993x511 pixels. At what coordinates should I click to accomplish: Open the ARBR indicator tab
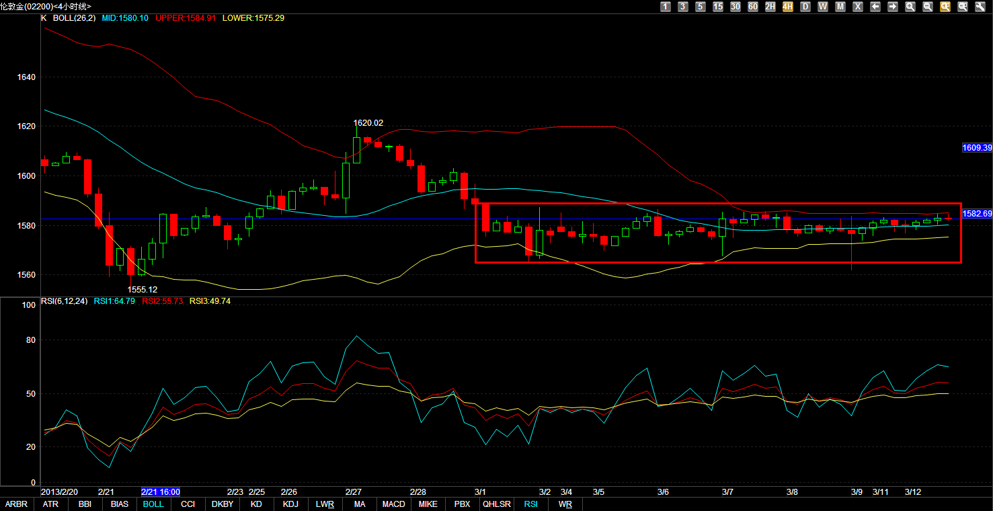(17, 504)
